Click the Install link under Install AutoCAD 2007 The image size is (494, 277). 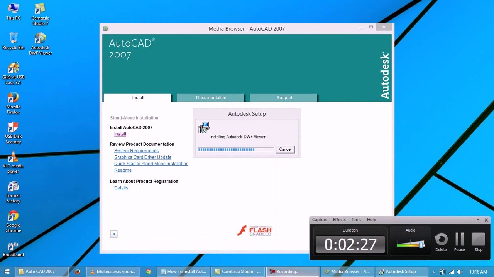click(x=120, y=134)
